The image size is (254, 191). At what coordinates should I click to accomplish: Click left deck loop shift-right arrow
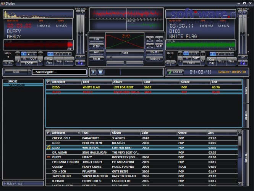pos(40,54)
